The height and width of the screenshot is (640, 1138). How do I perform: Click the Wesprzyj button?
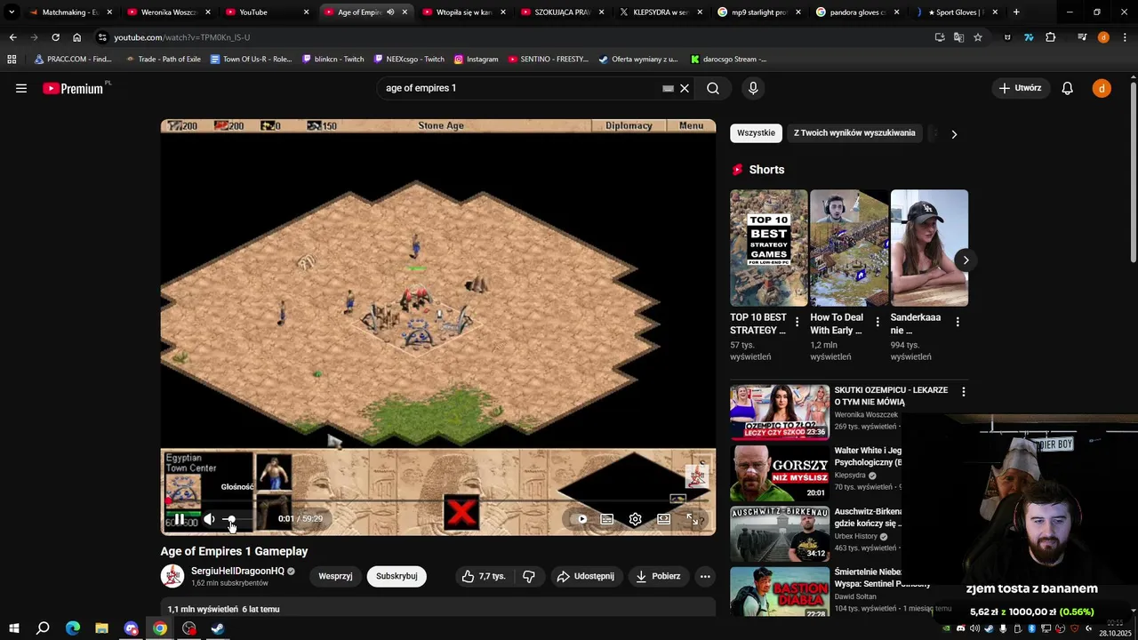335,576
